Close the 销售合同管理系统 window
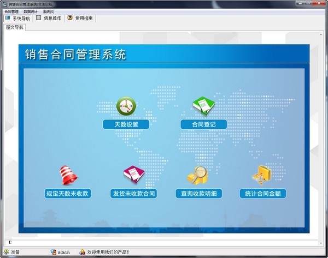The width and height of the screenshot is (328, 258). coord(319,3)
